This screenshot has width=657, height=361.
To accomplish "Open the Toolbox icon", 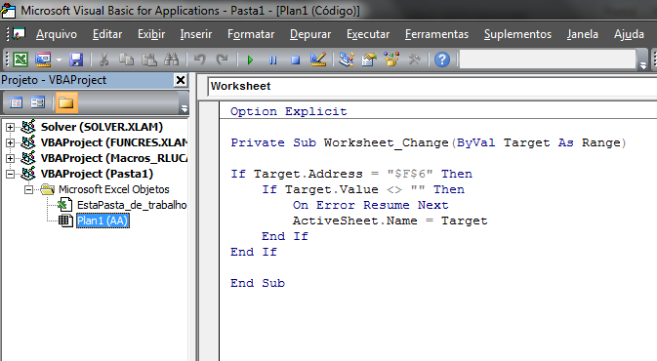I will 414,60.
